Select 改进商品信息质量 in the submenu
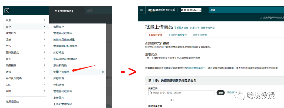The height and width of the screenshot is (108, 284). tap(64, 40)
